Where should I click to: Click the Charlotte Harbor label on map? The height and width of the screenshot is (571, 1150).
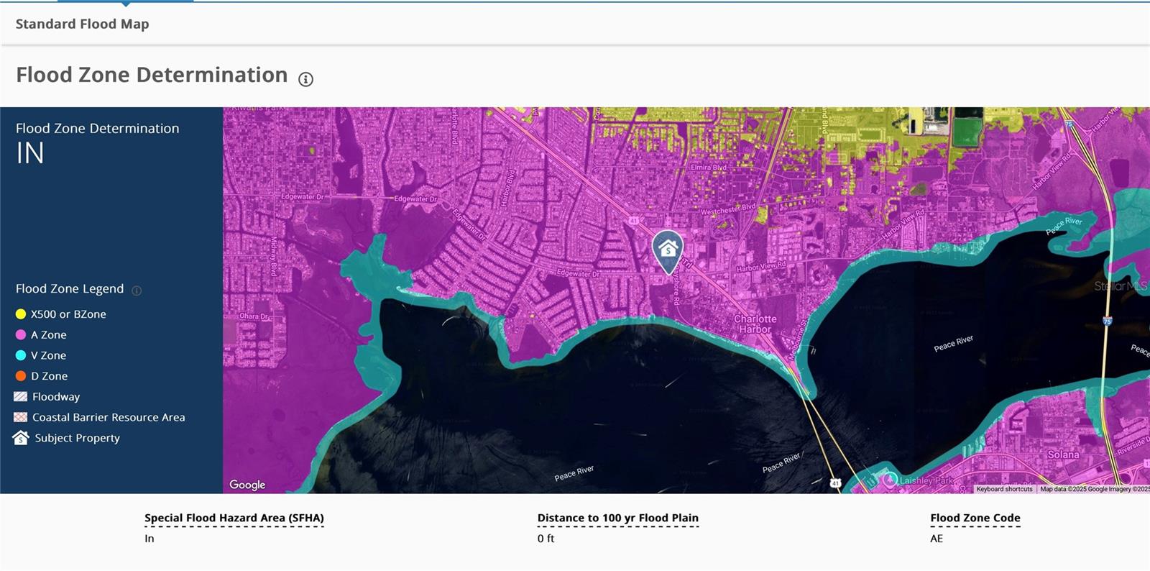(x=755, y=324)
